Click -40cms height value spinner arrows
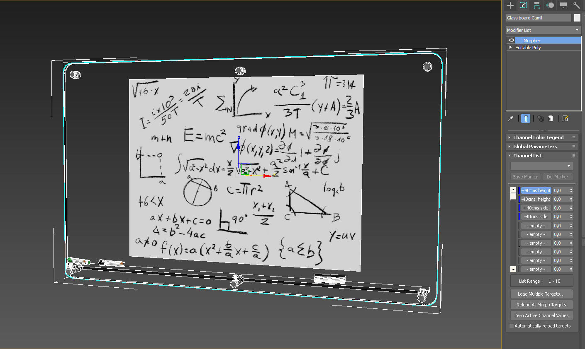This screenshot has height=349, width=585. (571, 199)
